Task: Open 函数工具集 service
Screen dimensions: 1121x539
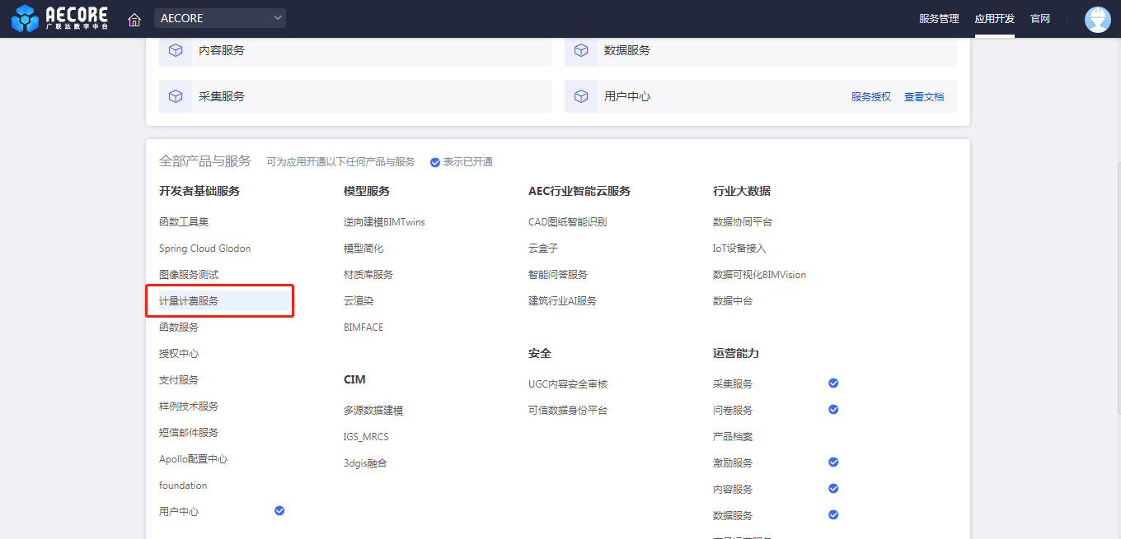Action: pos(184,222)
